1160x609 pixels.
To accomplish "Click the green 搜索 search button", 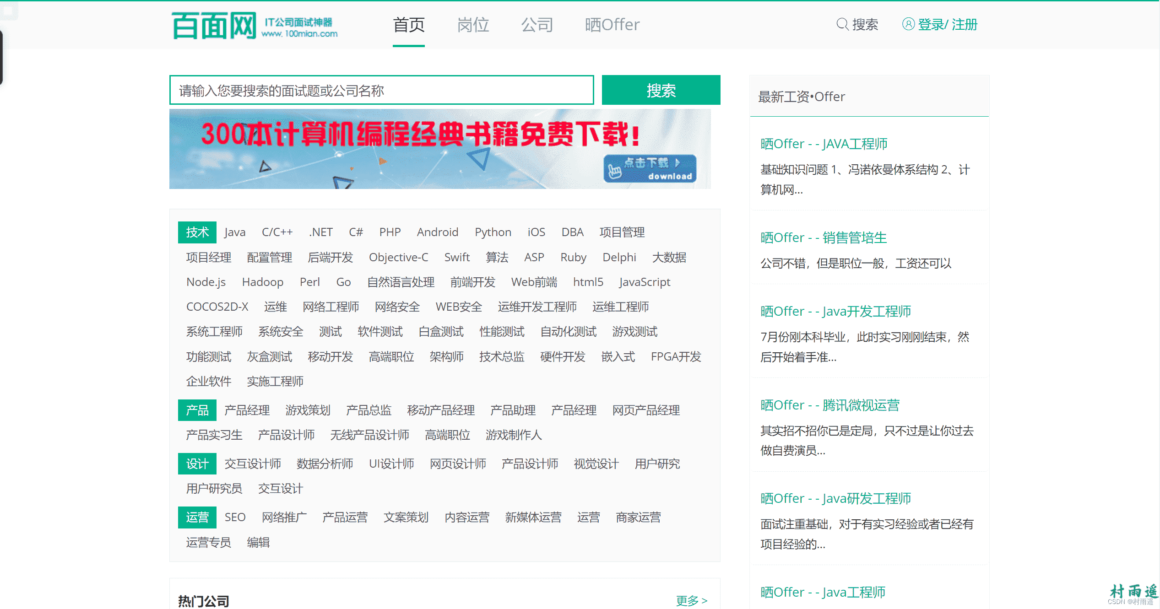I will tap(661, 90).
